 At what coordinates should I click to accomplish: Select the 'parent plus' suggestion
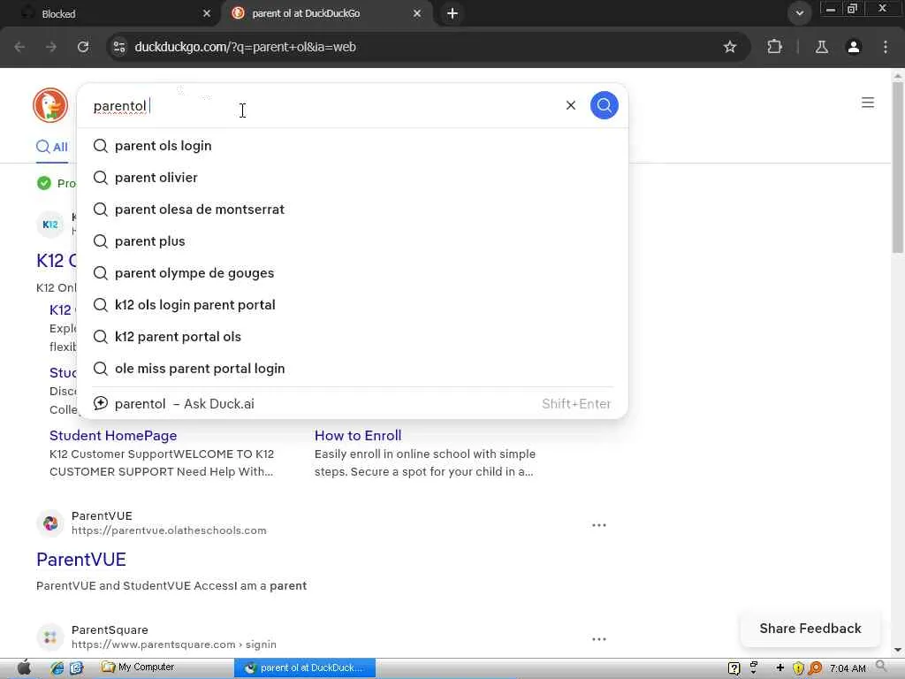tap(352, 240)
